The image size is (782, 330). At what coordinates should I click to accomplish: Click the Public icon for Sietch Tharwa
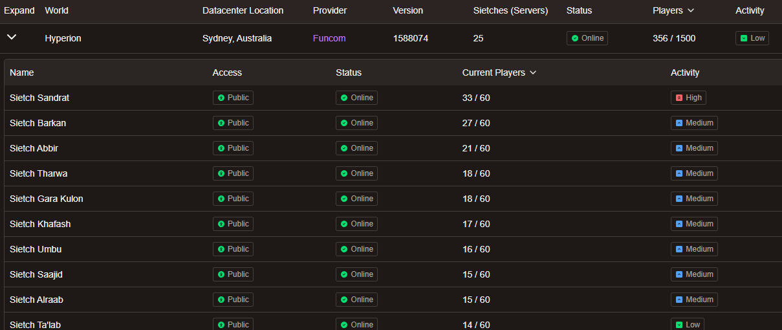tap(221, 173)
